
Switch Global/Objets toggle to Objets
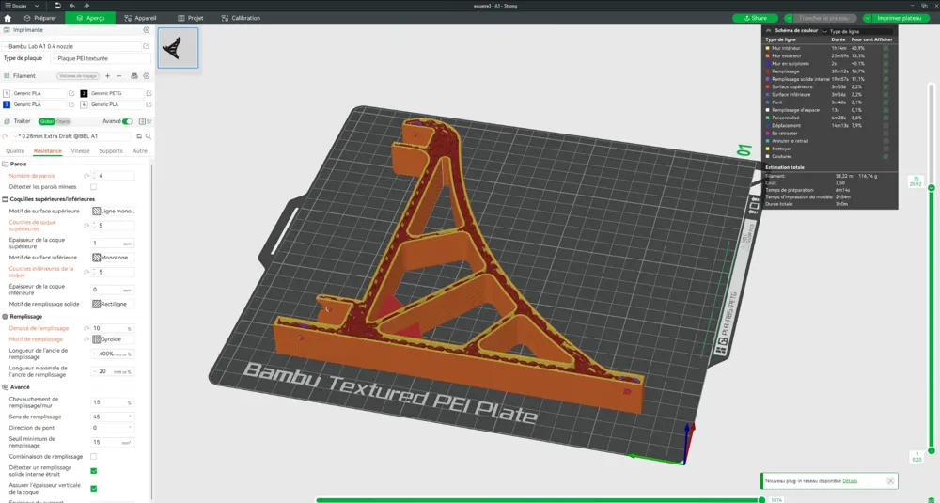[63, 121]
